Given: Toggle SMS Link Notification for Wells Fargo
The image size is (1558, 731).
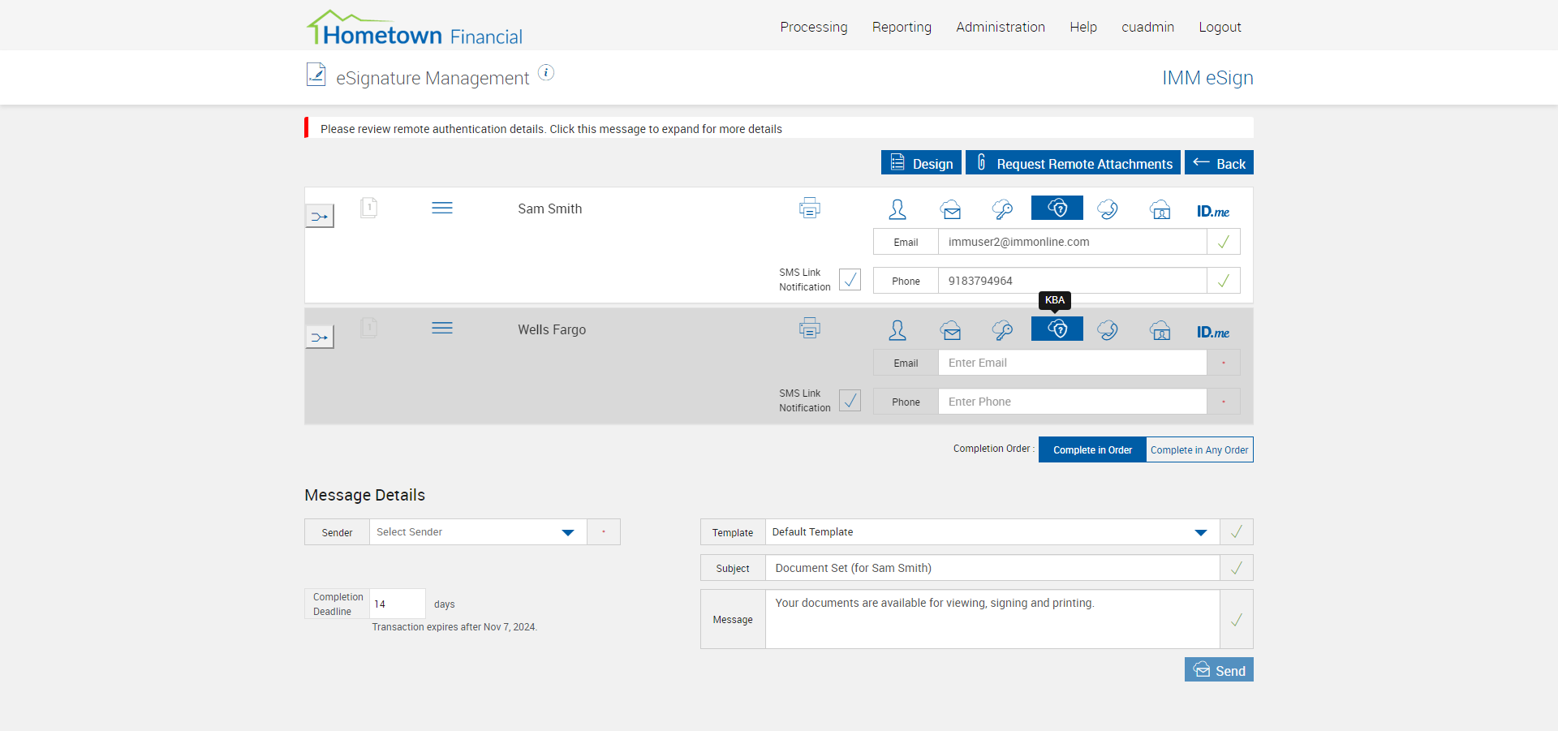Looking at the screenshot, I should [x=850, y=400].
